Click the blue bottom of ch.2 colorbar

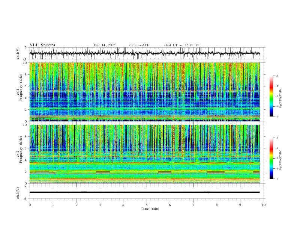[271, 174]
